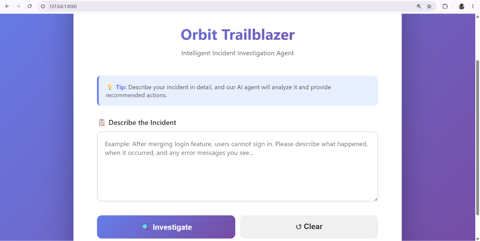Bookmark this page with the star icon

429,6
